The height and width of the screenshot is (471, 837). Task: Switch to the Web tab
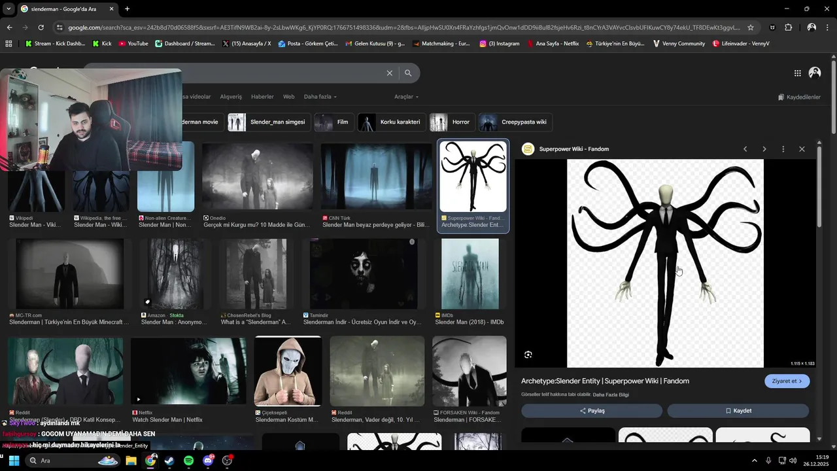(288, 97)
